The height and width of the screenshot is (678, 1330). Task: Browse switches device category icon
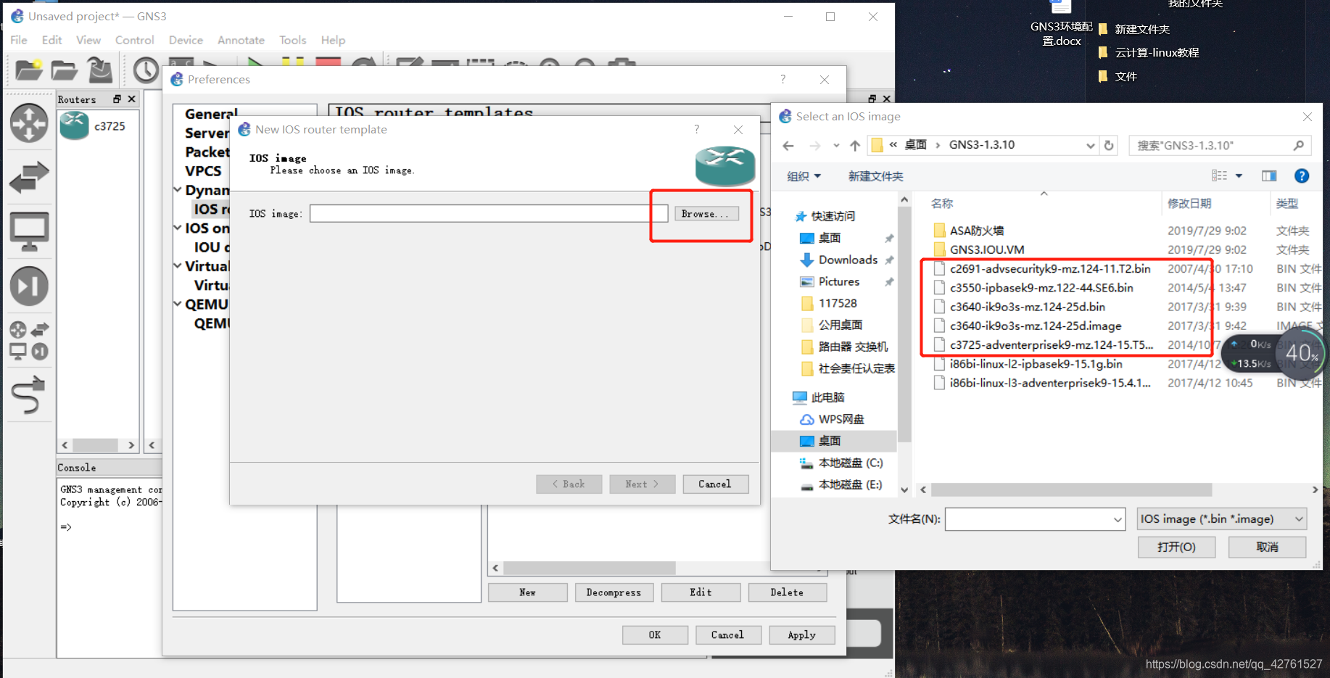29,177
